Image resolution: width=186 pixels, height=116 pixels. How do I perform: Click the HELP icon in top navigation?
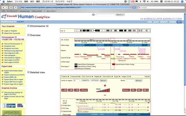point(179,22)
